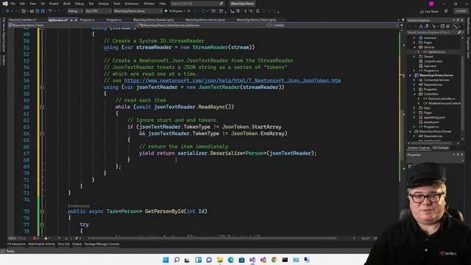
Task: Switch to the BlazorGrpcDemo.Shared.csproj tab
Action: tap(154, 20)
